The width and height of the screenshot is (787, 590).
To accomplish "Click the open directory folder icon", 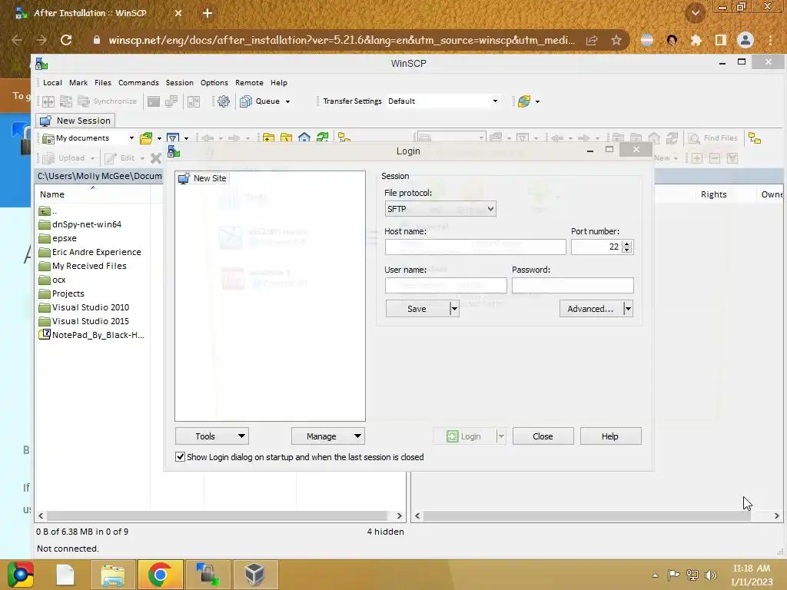I will [146, 138].
